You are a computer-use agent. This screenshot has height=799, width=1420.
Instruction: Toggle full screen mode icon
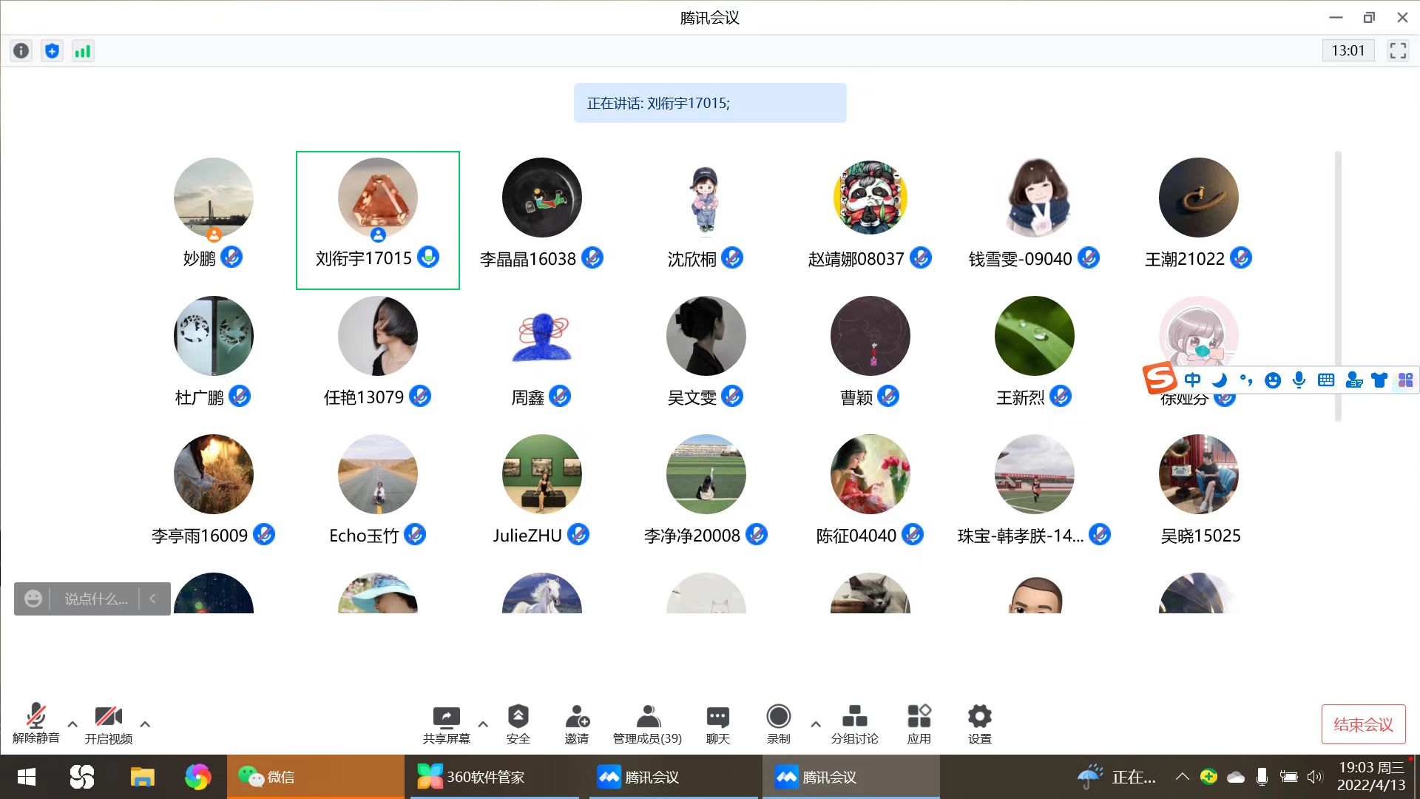[1398, 50]
